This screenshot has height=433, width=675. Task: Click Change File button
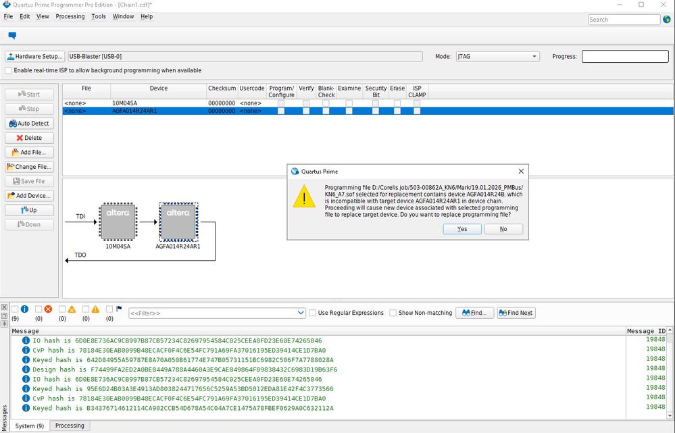click(x=29, y=167)
